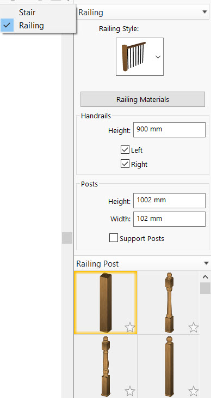Click the up arrow of post list scrollbar
211x398 pixels.
(206, 277)
